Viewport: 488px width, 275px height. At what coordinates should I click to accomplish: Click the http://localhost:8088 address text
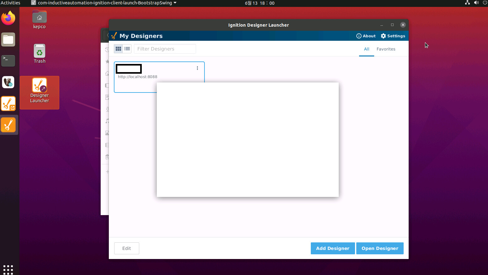pyautogui.click(x=138, y=77)
